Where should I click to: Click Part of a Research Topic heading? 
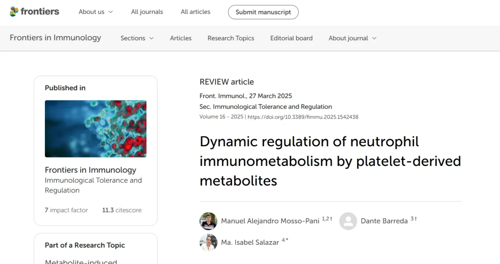pyautogui.click(x=85, y=245)
